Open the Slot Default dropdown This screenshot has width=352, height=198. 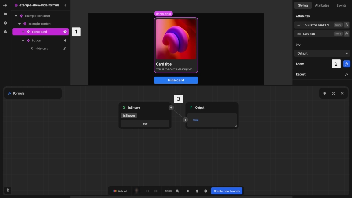[x=322, y=53]
